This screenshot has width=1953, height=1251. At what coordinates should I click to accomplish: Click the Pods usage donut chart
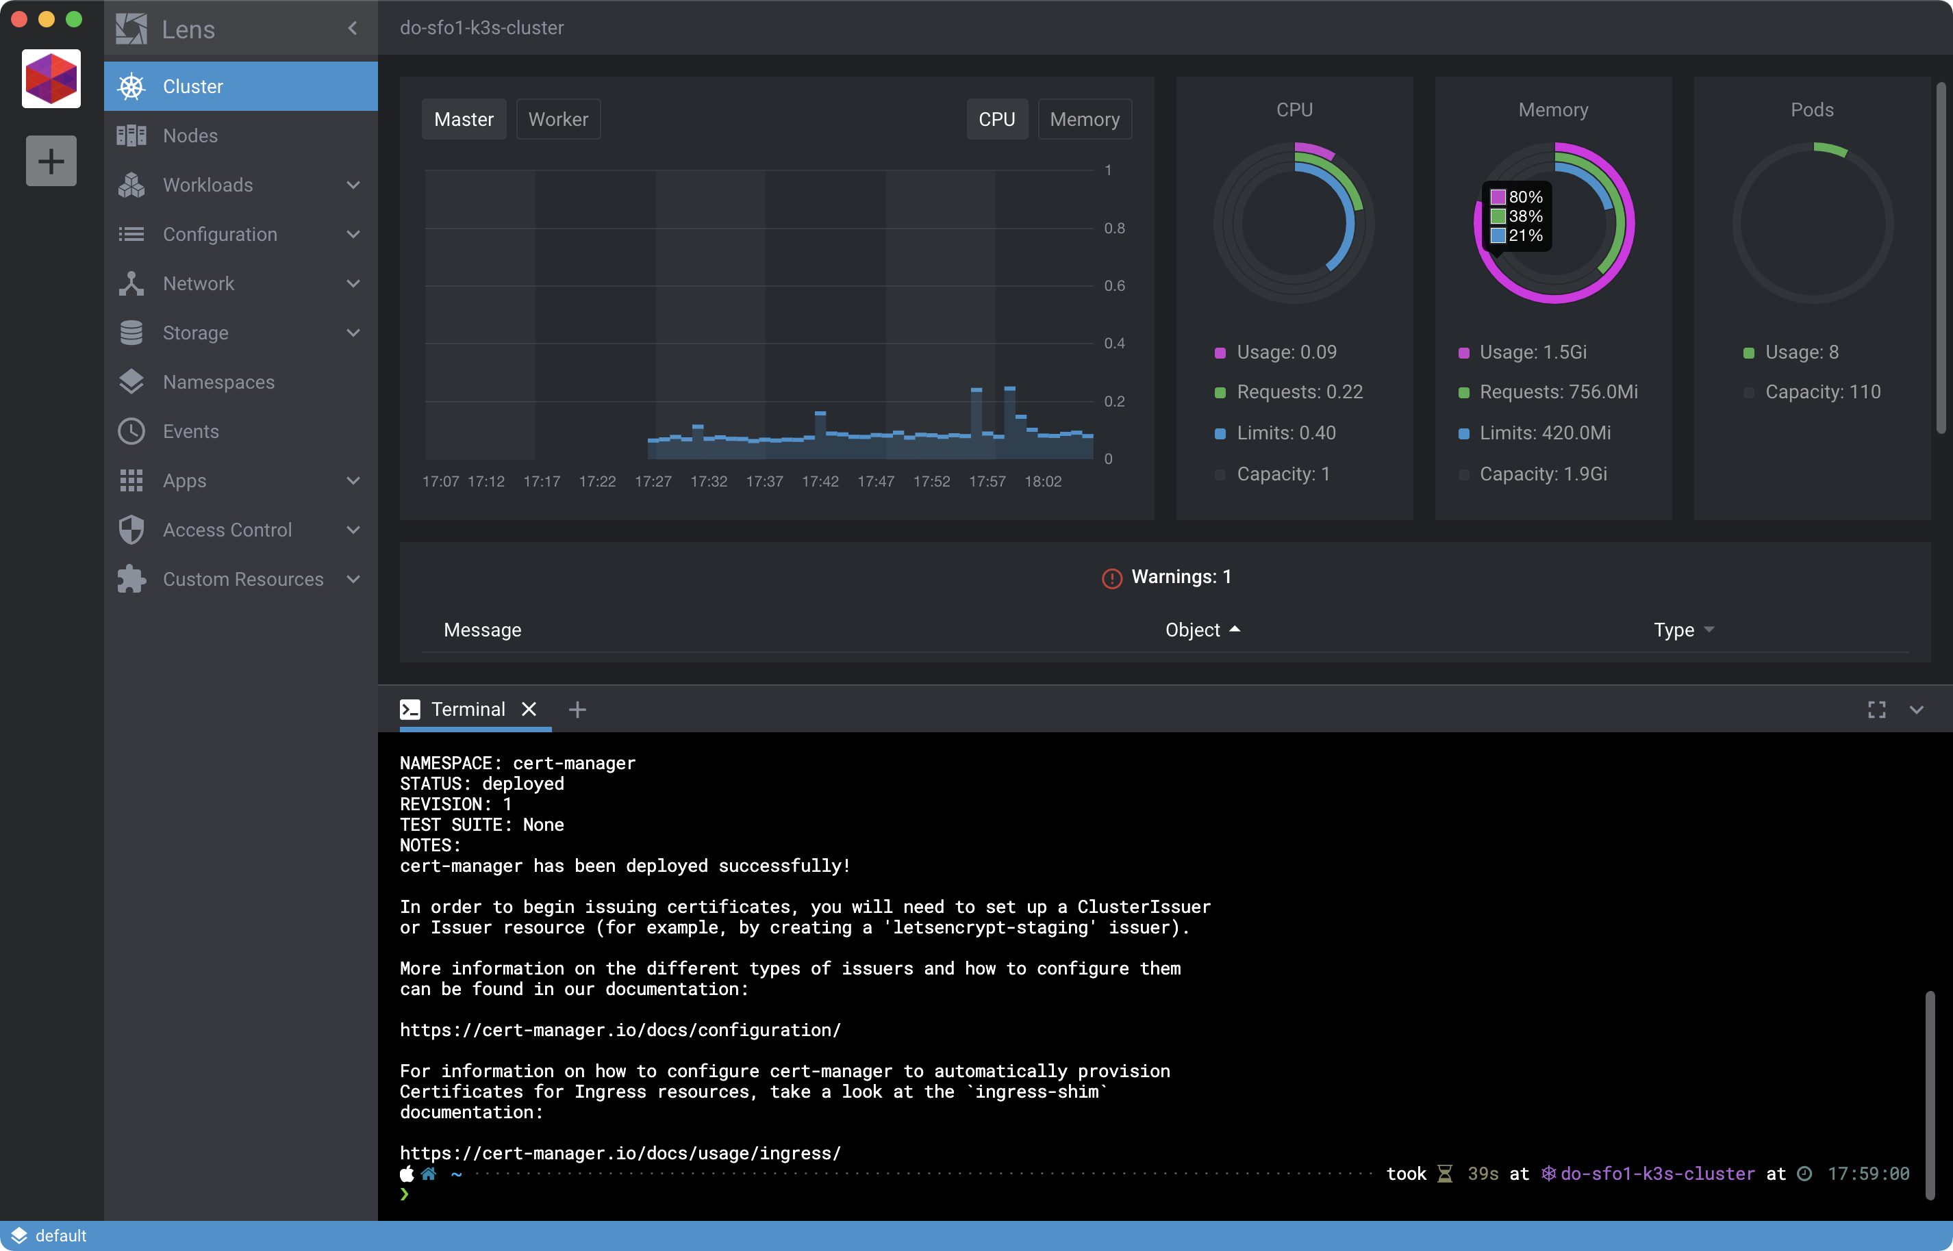coord(1813,222)
